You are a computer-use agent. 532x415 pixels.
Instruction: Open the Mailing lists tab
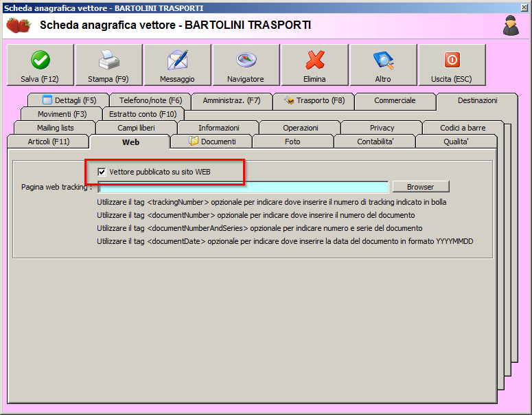(x=56, y=128)
